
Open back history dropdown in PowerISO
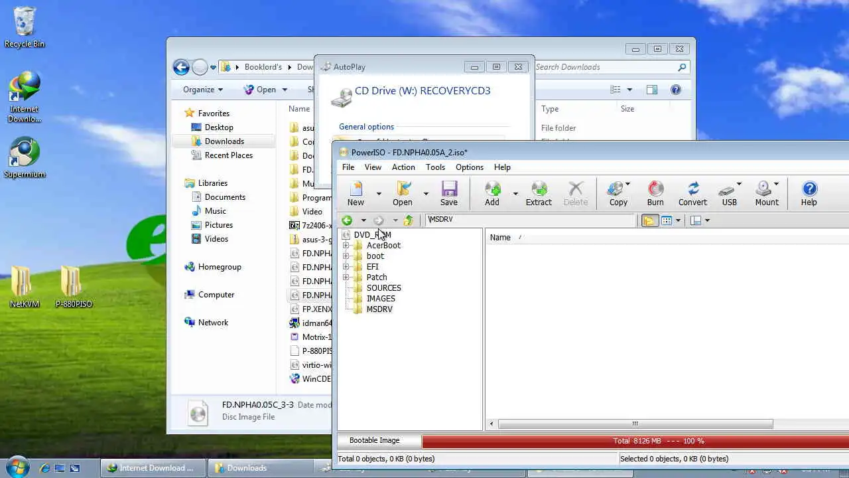click(363, 220)
